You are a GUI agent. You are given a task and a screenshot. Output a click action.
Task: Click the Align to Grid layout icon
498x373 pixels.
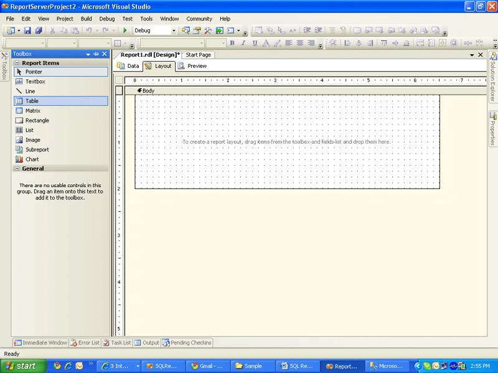click(333, 43)
